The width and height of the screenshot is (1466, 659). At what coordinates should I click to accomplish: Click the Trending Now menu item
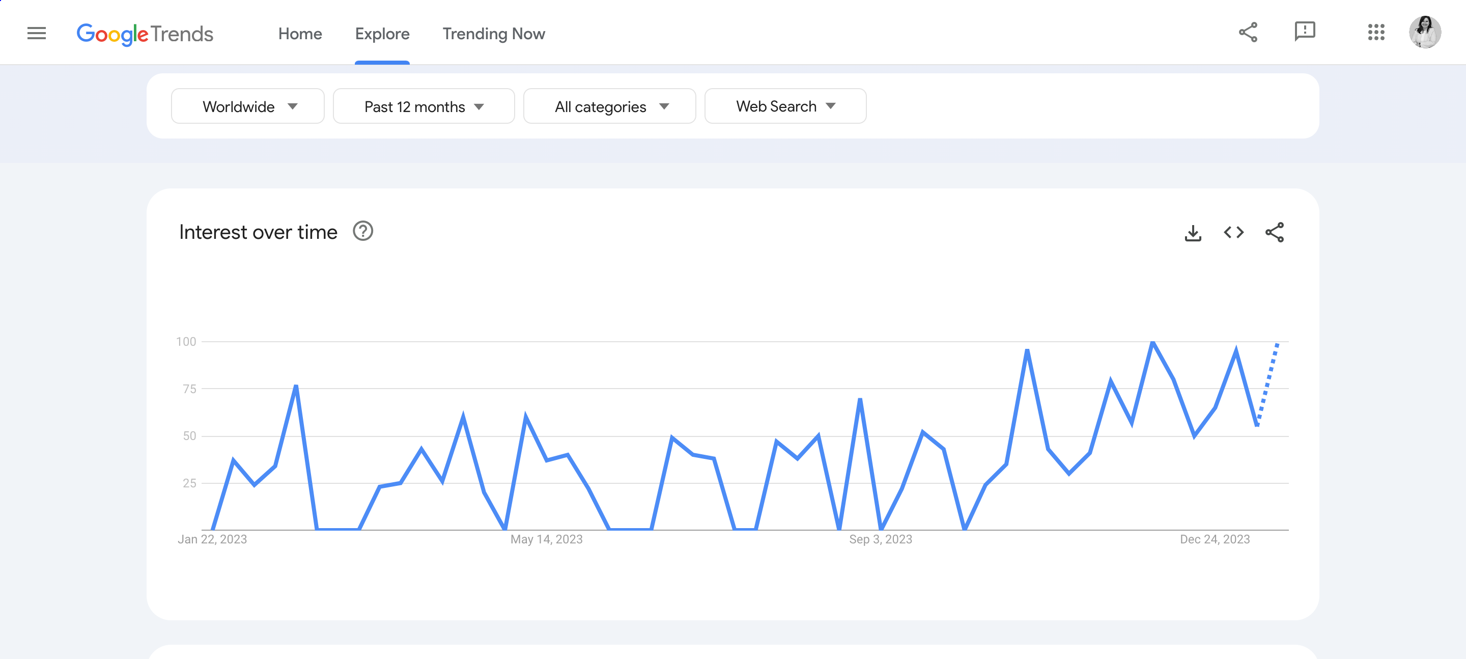494,33
